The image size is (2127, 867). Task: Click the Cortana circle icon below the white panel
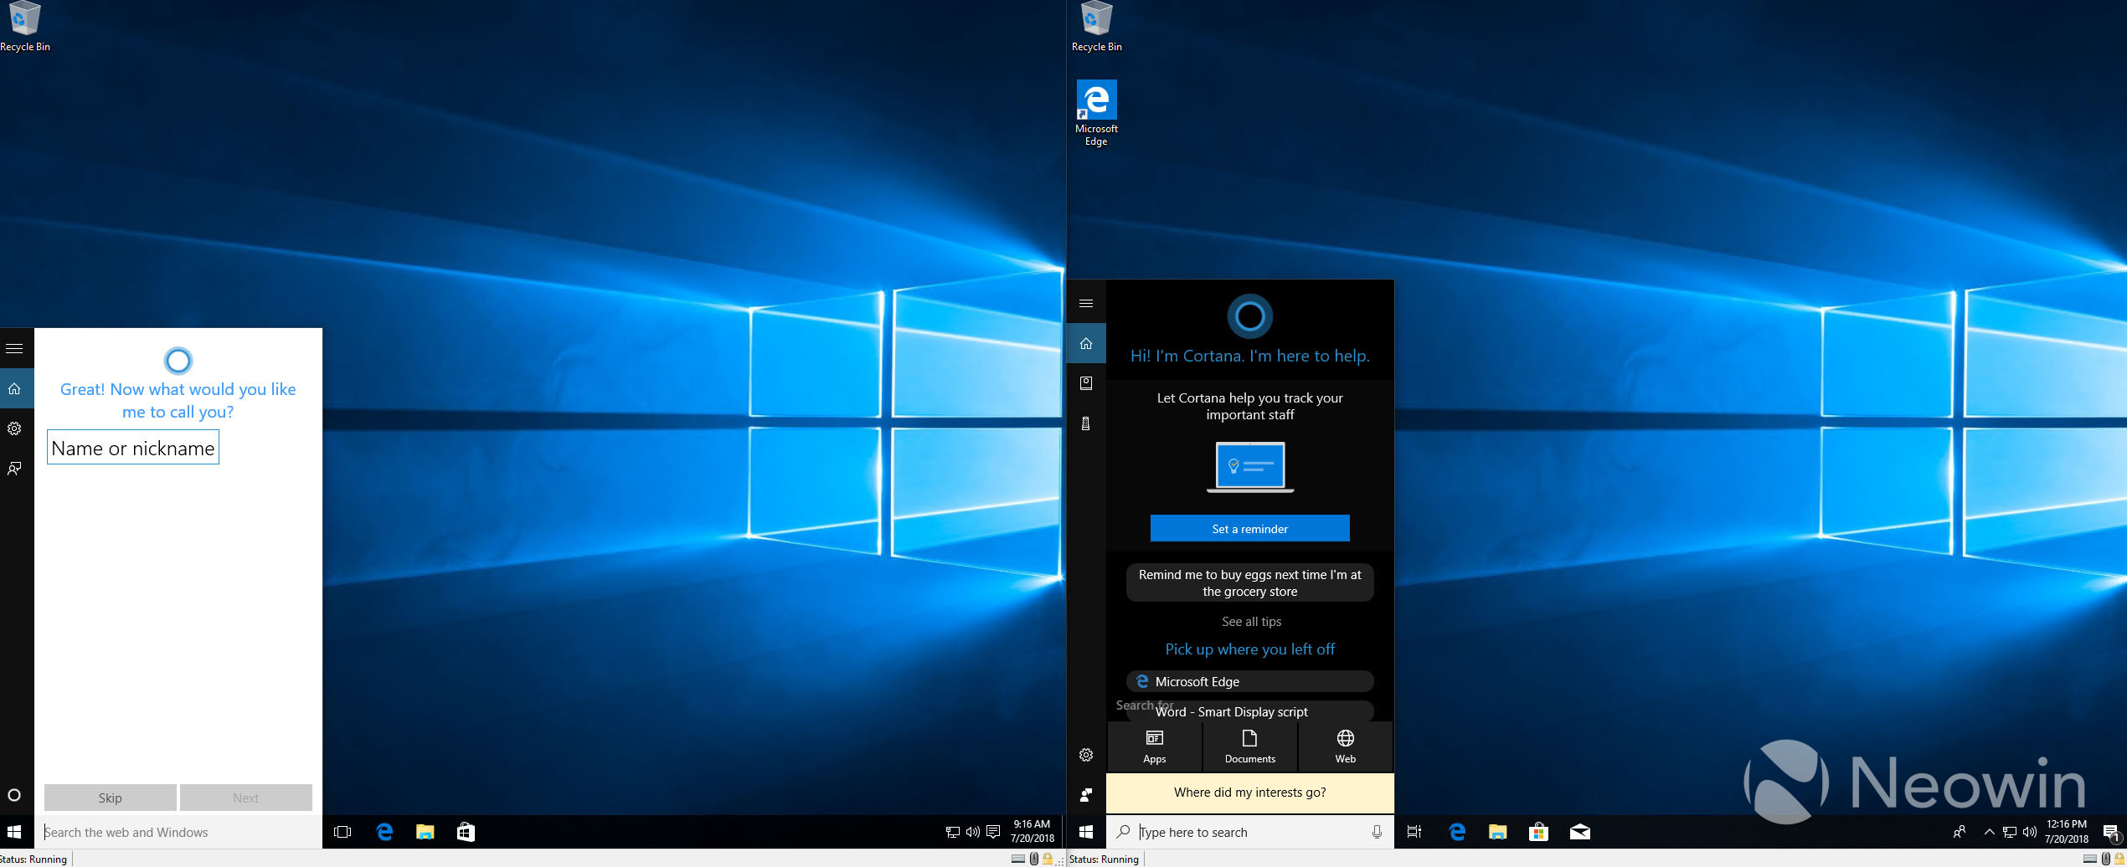[x=14, y=795]
